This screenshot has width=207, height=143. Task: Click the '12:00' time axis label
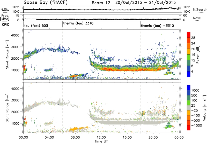[x=101, y=138]
